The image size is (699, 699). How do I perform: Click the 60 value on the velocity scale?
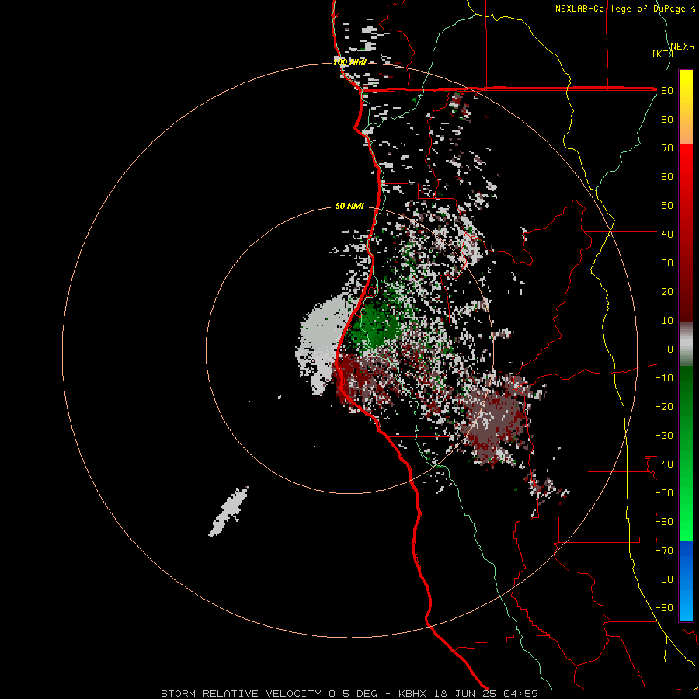pyautogui.click(x=667, y=176)
